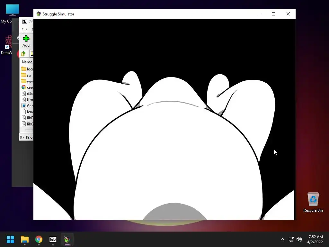Screen dimensions: 329x247
Task: Open File Explorer from the taskbar
Action: pos(24,239)
